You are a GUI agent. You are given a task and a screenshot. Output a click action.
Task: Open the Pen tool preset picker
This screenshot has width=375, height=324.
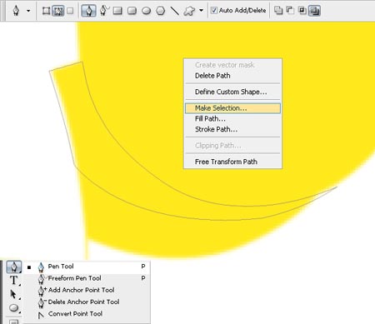pos(16,11)
